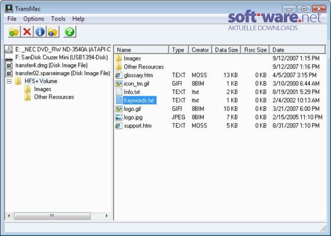Sort by the Creator column header
The width and height of the screenshot is (331, 236).
pos(200,50)
